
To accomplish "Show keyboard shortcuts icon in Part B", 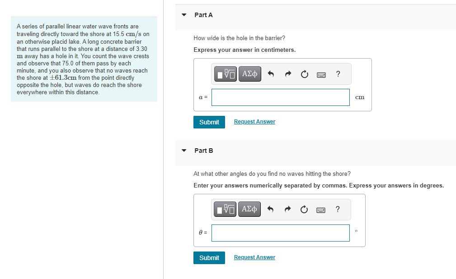I will tap(321, 210).
